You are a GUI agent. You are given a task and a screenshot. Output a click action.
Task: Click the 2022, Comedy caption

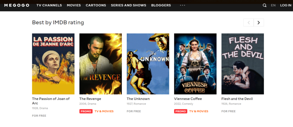click(x=184, y=104)
